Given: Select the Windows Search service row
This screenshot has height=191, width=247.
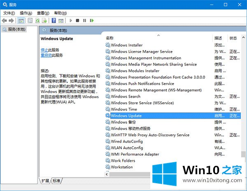Looking at the screenshot, I should click(x=173, y=97).
